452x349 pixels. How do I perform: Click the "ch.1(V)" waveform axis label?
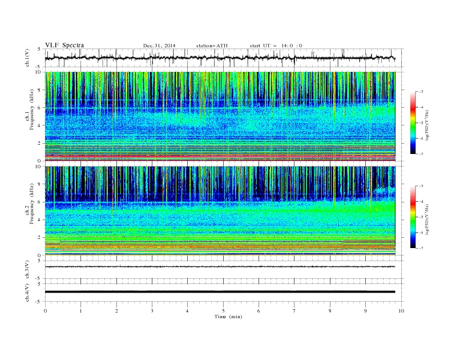(x=27, y=58)
